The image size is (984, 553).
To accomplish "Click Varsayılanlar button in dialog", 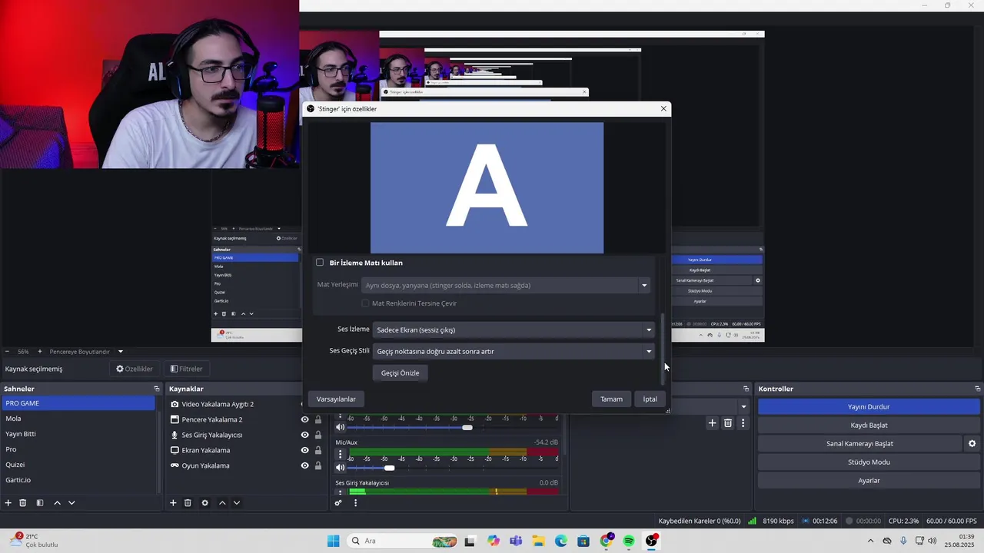I will point(336,399).
